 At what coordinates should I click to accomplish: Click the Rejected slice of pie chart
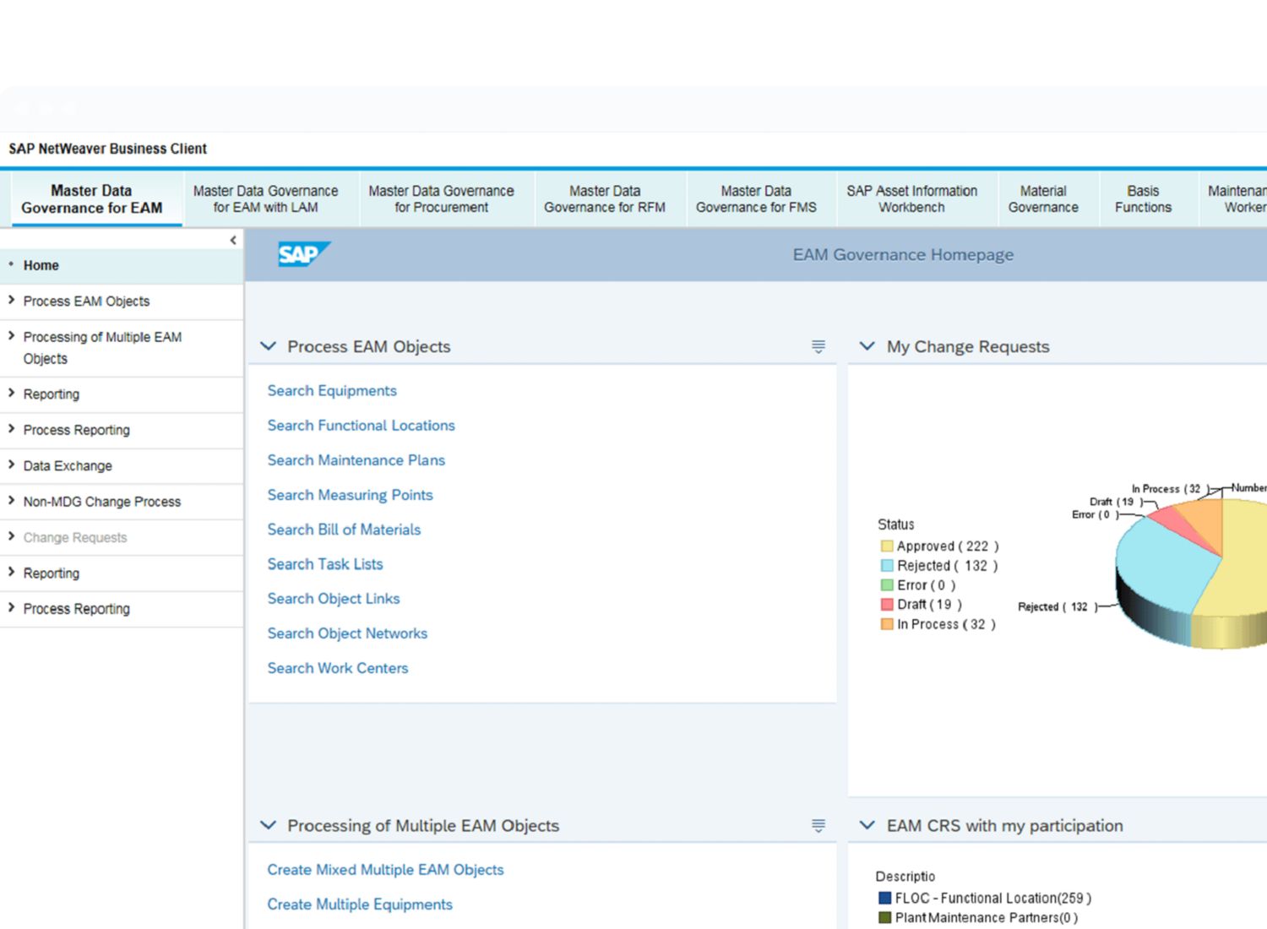point(1161,562)
